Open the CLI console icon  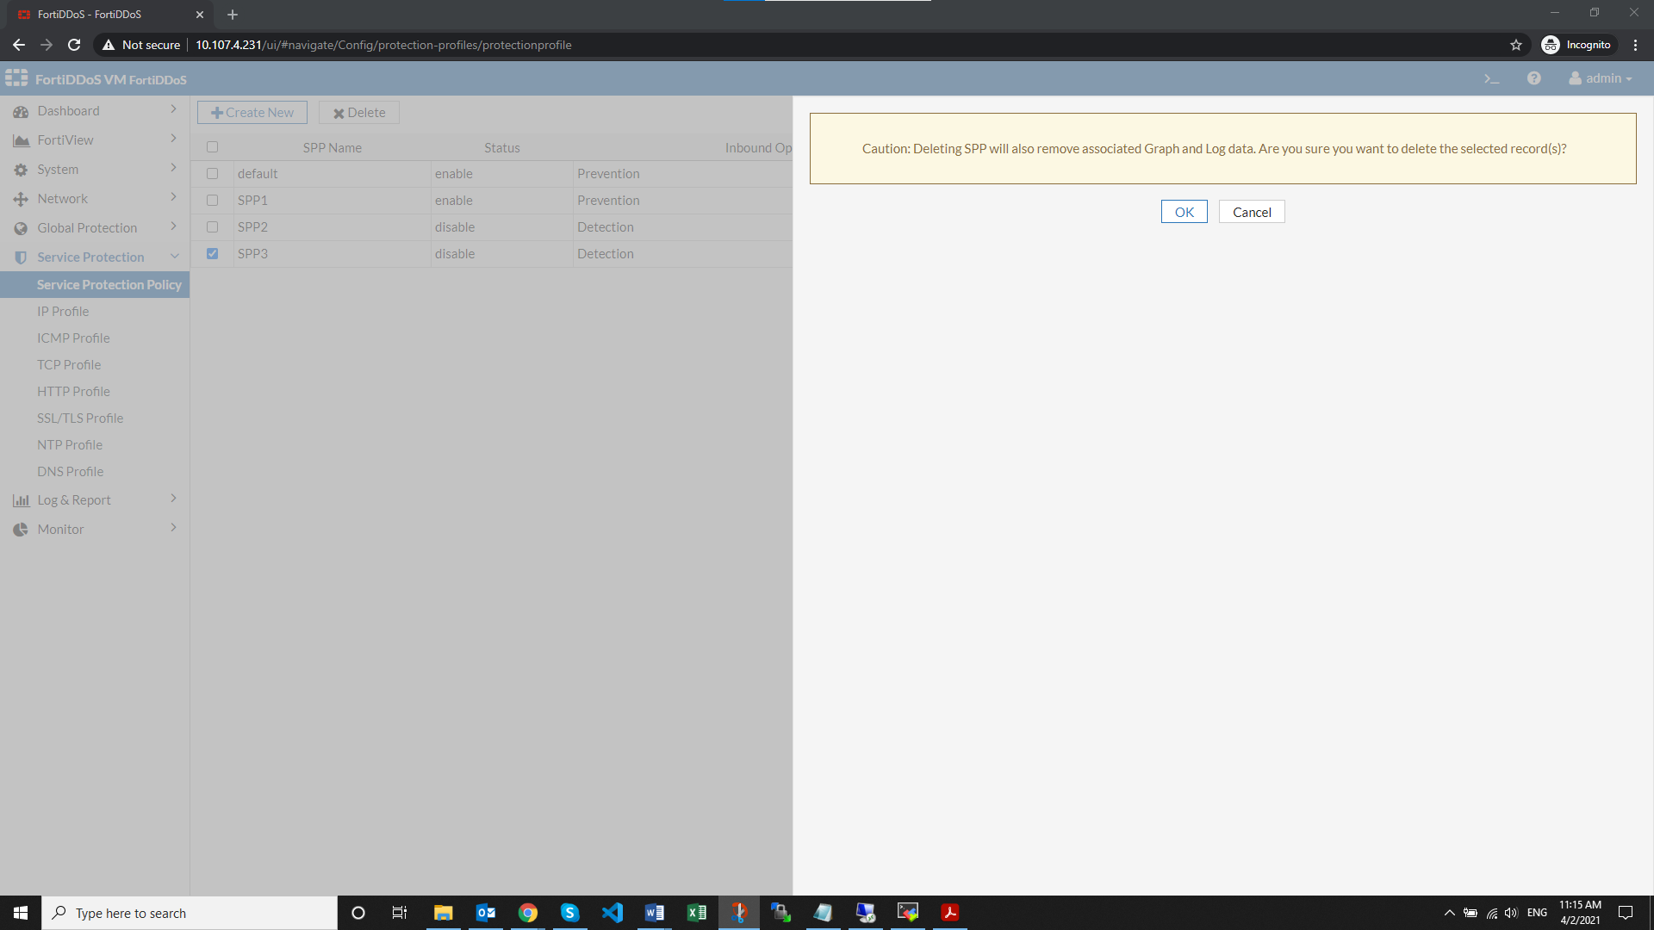click(x=1492, y=78)
